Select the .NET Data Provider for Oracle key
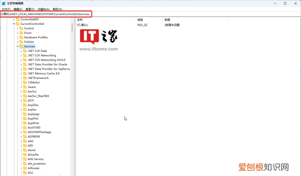Viewport: 301px width, 176px height. [x=48, y=64]
